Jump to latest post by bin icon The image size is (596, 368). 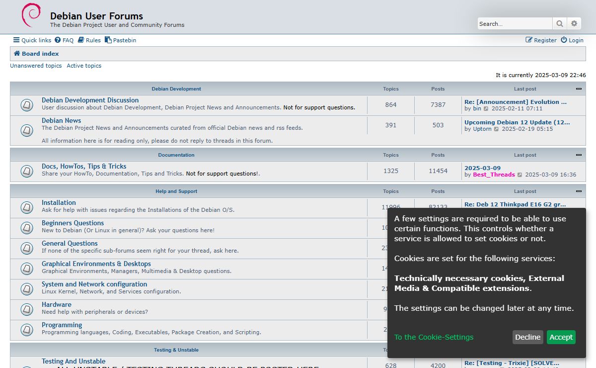(486, 109)
